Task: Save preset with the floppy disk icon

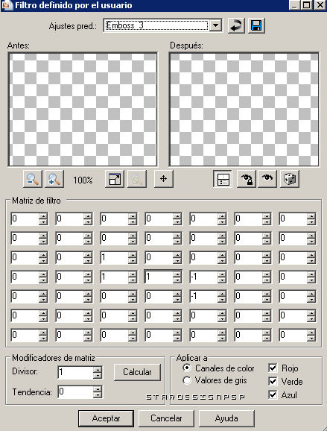Action: pos(256,26)
